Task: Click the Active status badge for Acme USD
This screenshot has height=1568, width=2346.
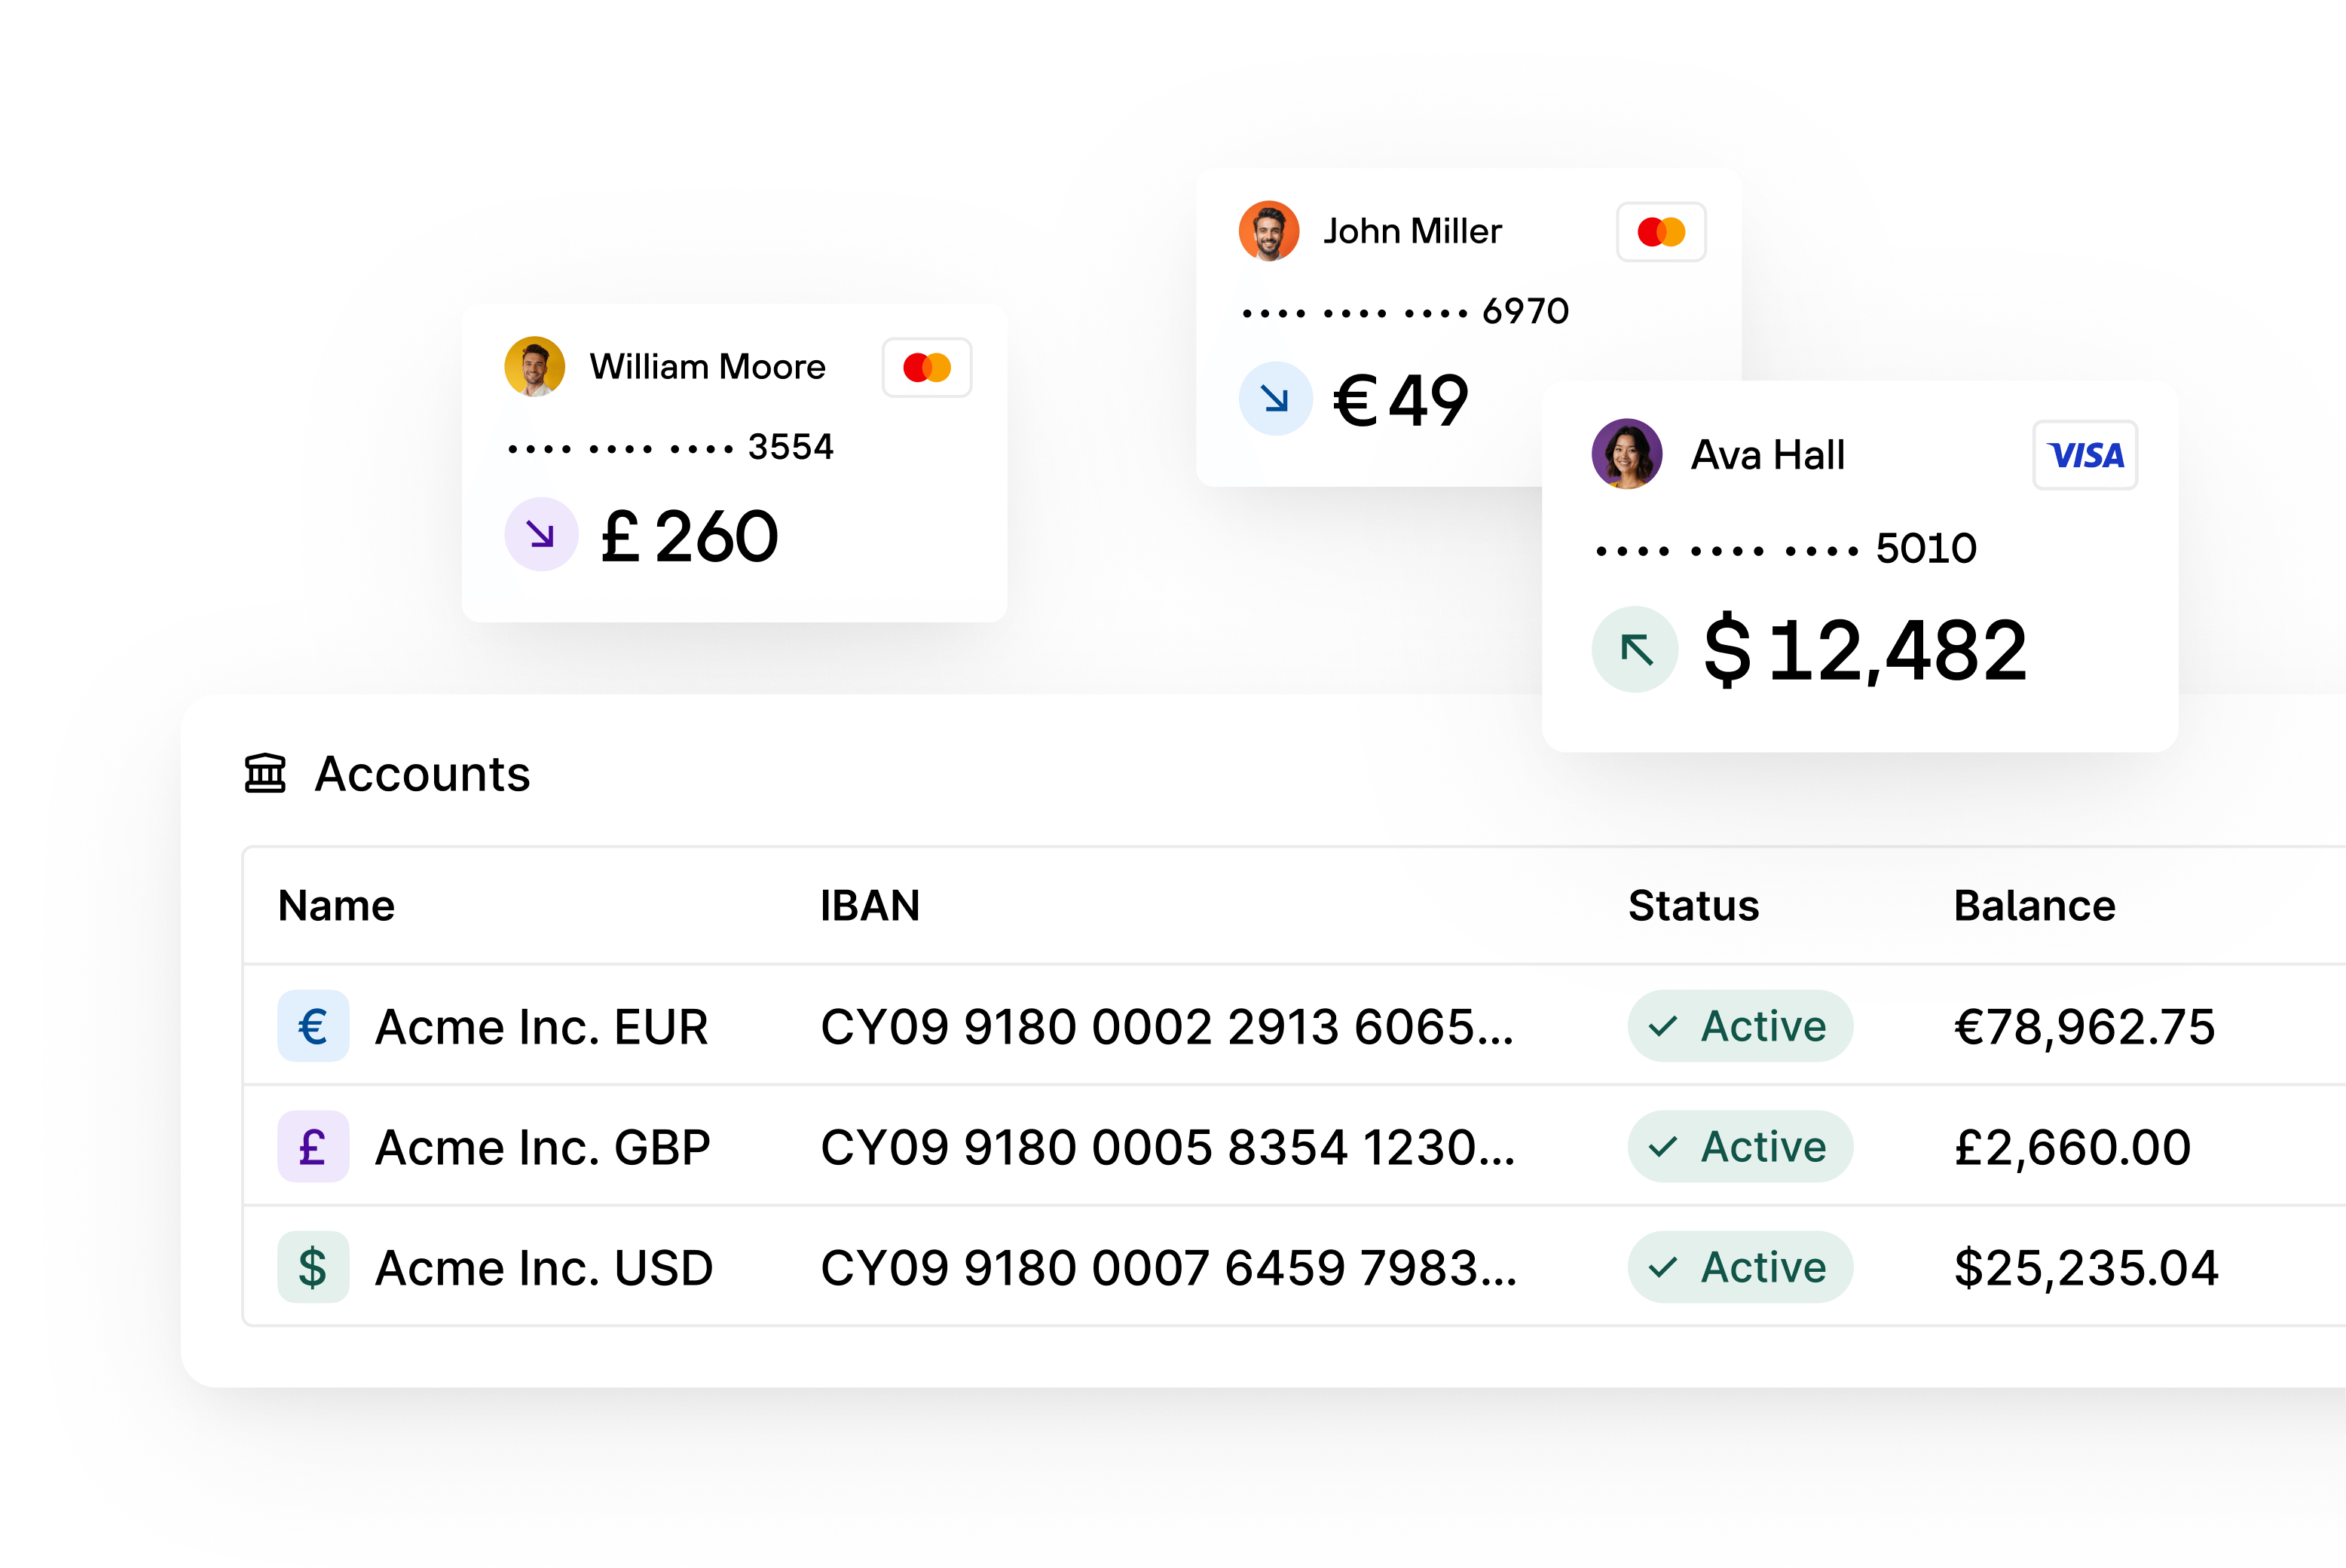Action: click(x=1740, y=1267)
